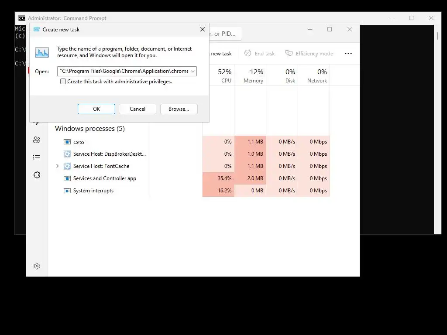Click the DispBrokerDeskt service host gear icon
This screenshot has height=335, width=447.
67,154
